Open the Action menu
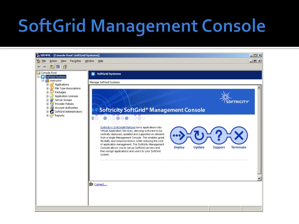 coord(53,61)
